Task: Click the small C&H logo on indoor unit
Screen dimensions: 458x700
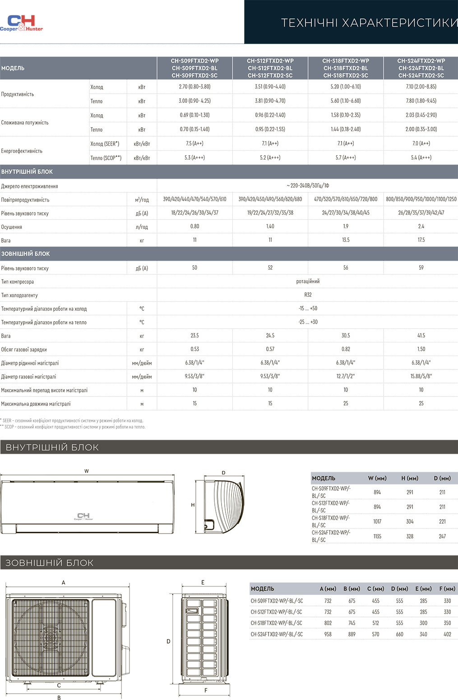Action: (83, 516)
